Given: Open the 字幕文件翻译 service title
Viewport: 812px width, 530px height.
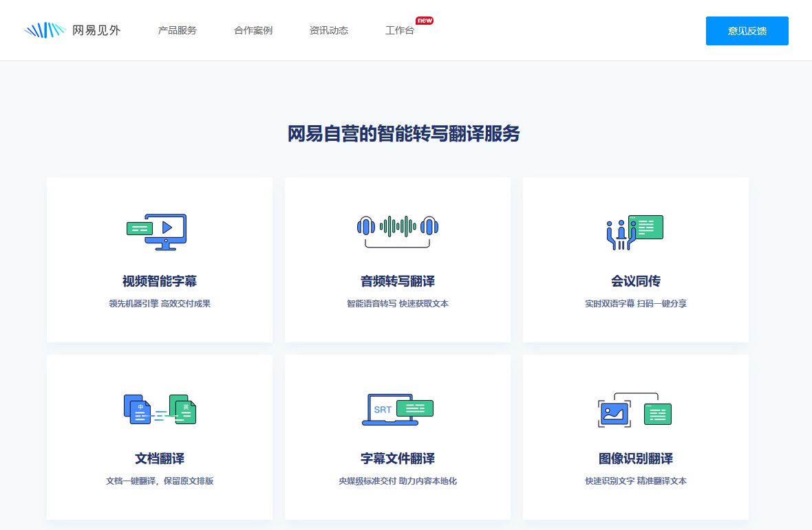Looking at the screenshot, I should click(x=398, y=459).
